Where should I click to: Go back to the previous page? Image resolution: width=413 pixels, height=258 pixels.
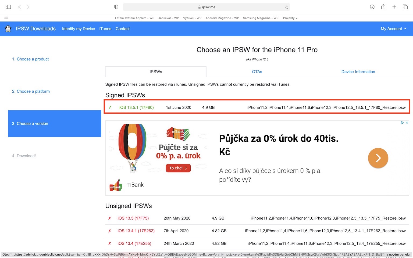pyautogui.click(x=19, y=7)
